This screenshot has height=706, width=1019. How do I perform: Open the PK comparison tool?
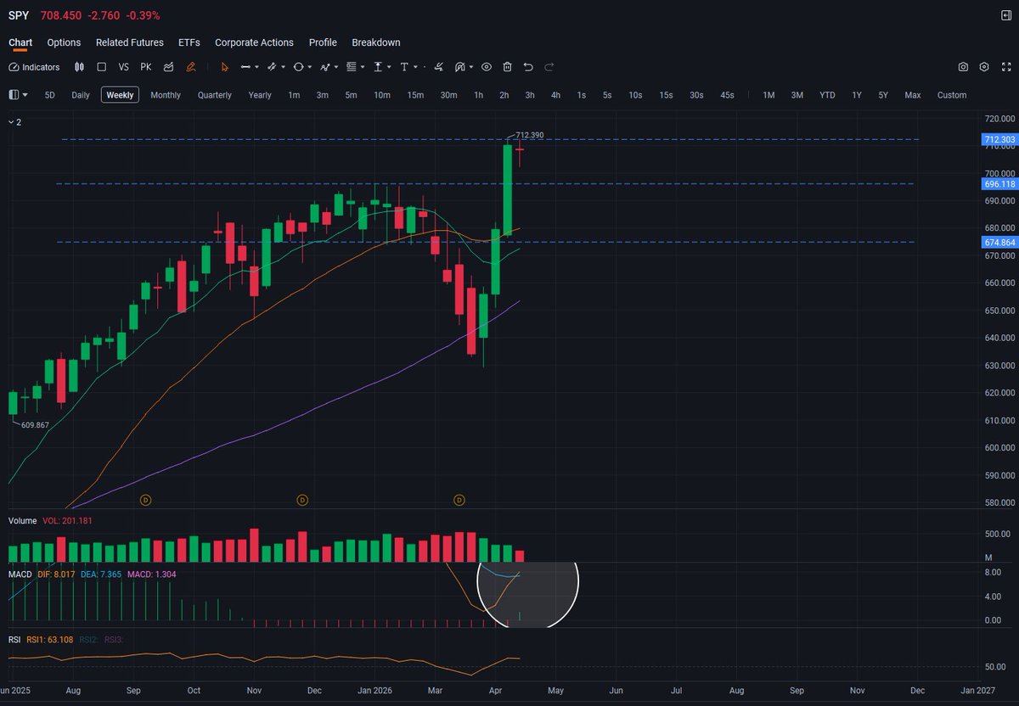tap(146, 67)
